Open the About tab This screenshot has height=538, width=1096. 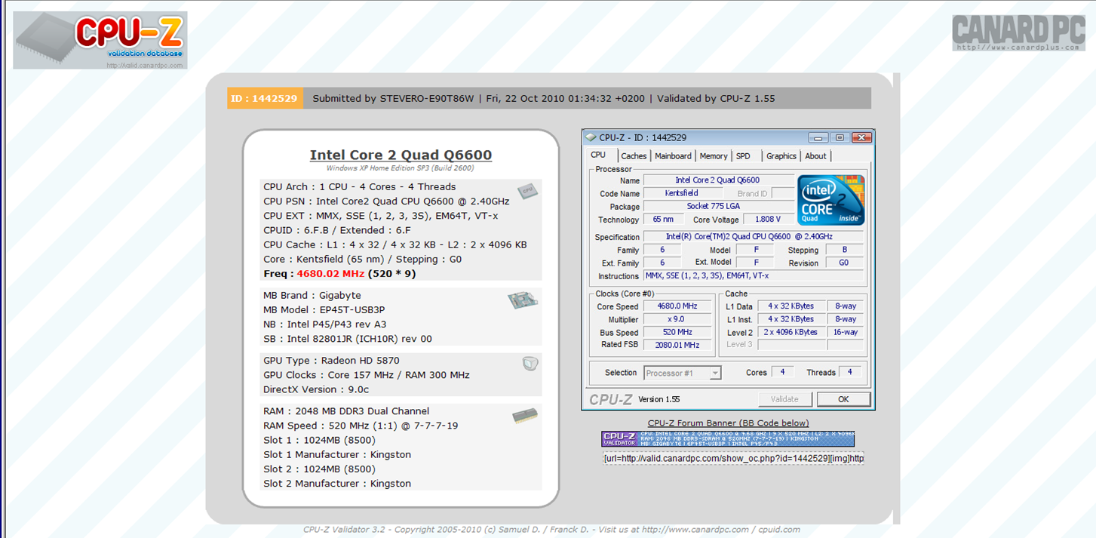[x=815, y=156]
